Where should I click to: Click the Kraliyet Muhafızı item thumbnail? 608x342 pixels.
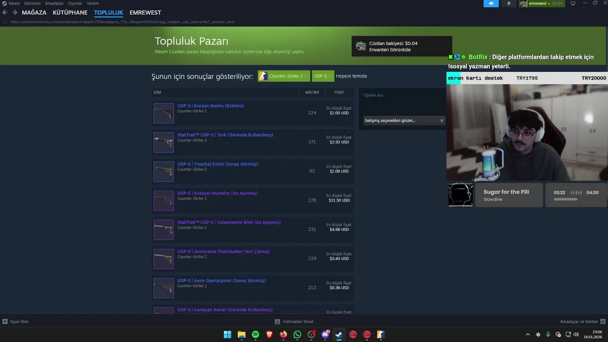(x=163, y=200)
